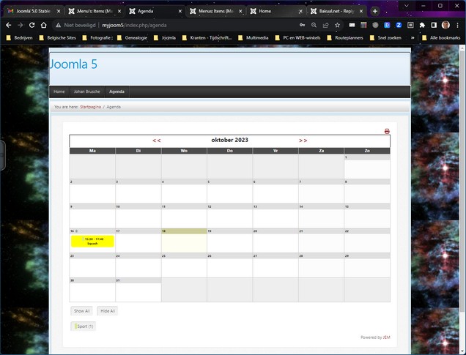Open Johan Brusche menu item
Viewport: 466px width, 355px height.
click(87, 91)
